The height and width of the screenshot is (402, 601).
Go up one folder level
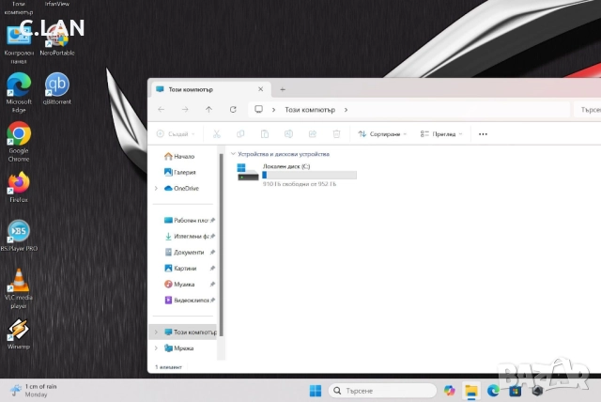(x=208, y=109)
